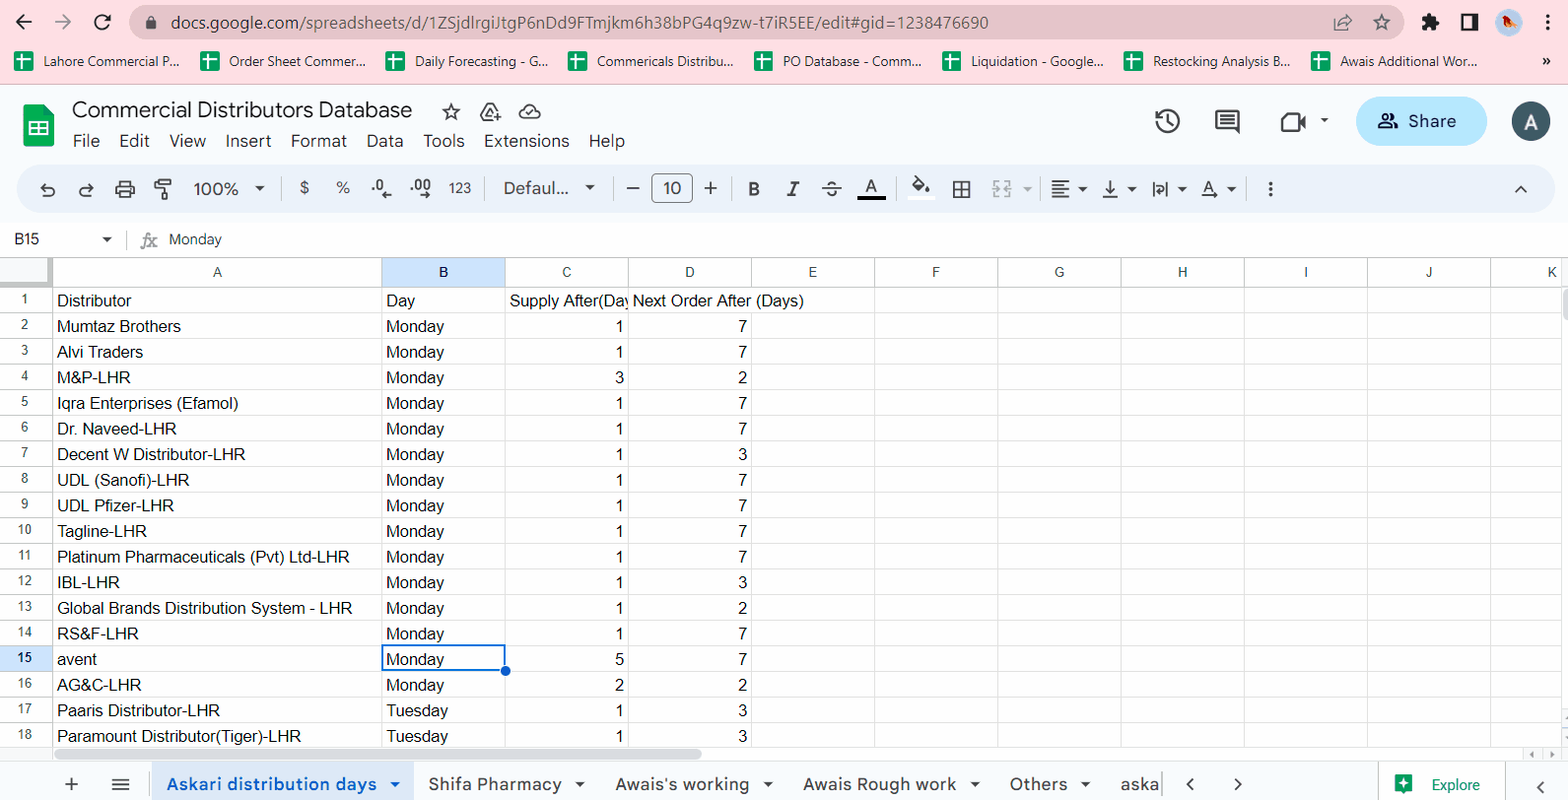Increase font size with plus icon

pyautogui.click(x=711, y=188)
